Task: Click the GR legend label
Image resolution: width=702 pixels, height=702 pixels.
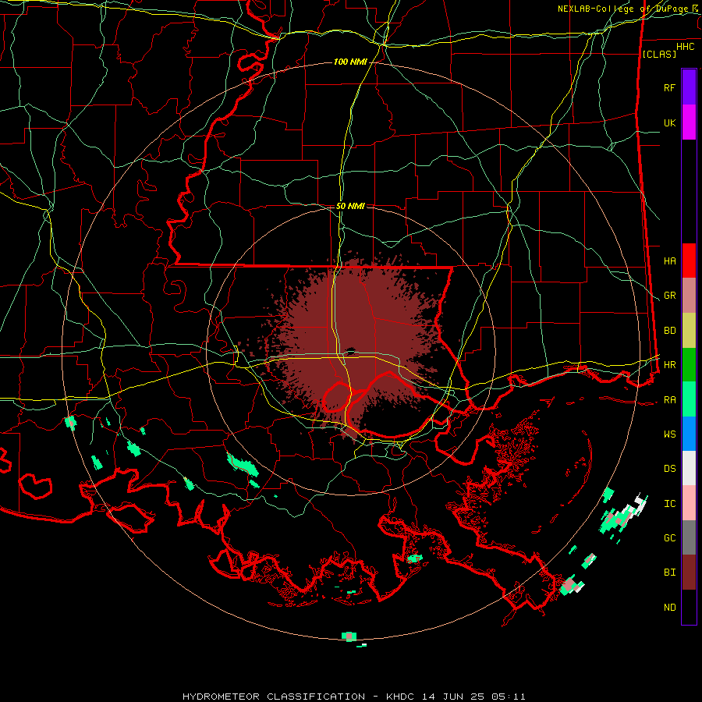Action: pos(669,296)
